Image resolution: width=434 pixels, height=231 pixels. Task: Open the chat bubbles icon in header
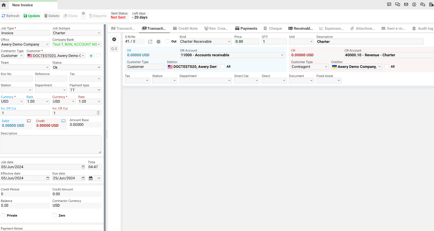tap(423, 5)
